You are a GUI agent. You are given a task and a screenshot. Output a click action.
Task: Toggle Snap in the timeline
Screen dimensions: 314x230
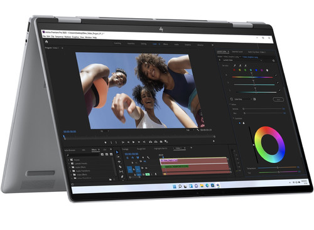[133, 158]
